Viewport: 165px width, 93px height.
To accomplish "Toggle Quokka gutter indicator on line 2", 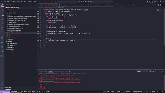I will pos(38,11).
